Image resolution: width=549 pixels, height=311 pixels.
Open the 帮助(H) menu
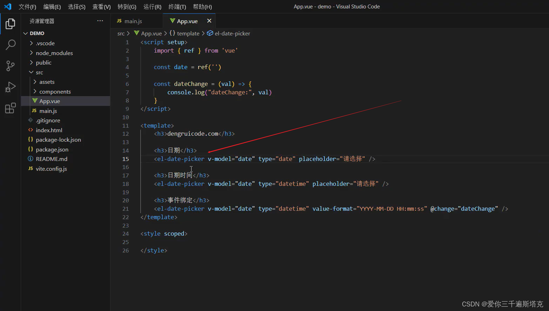pos(202,7)
